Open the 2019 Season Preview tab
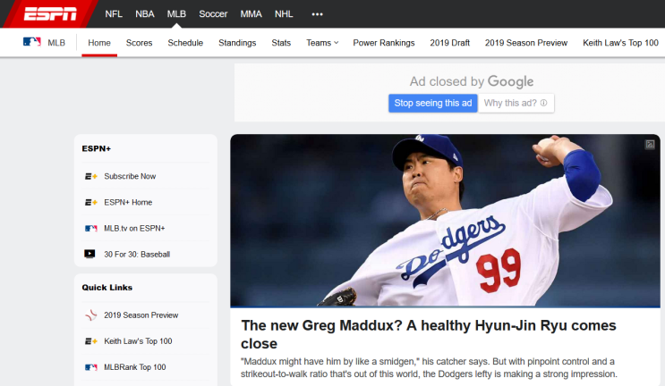The height and width of the screenshot is (386, 665). pos(526,43)
